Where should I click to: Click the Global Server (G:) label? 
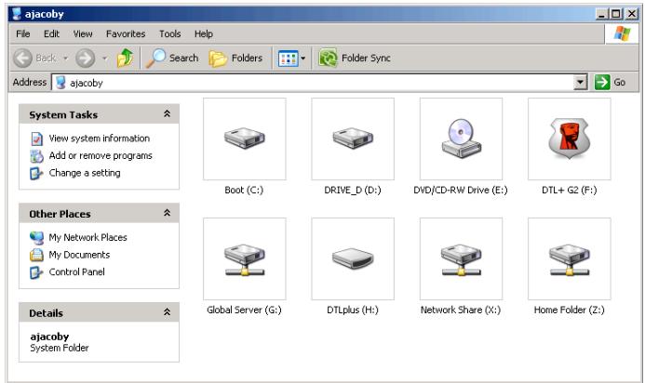coord(245,310)
